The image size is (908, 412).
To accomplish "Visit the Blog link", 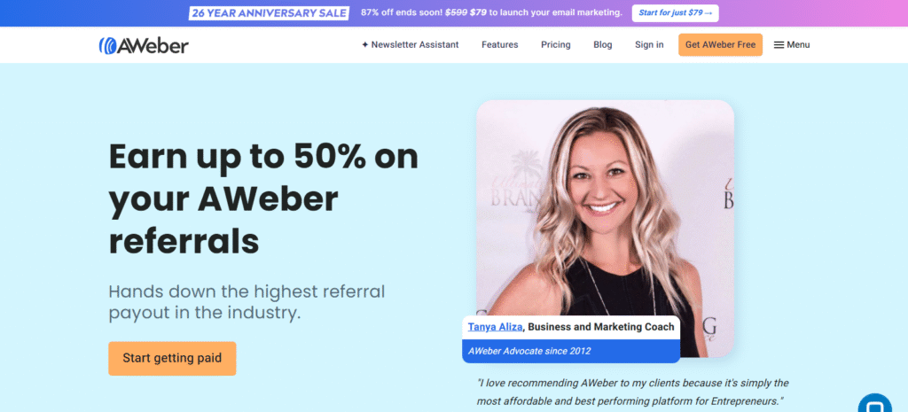I will 602,44.
